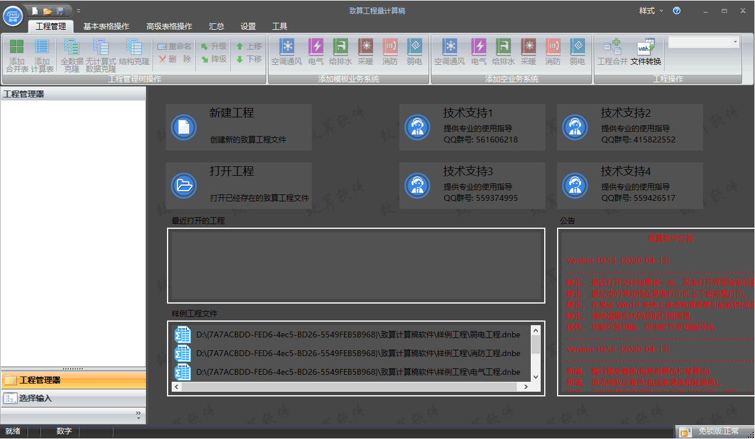Select 工程管理器 in navigation pane
Screen dimensions: 755x439
point(73,381)
